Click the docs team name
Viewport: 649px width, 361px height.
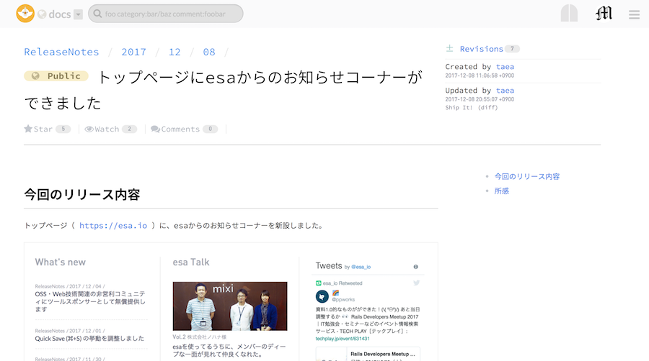tap(60, 14)
